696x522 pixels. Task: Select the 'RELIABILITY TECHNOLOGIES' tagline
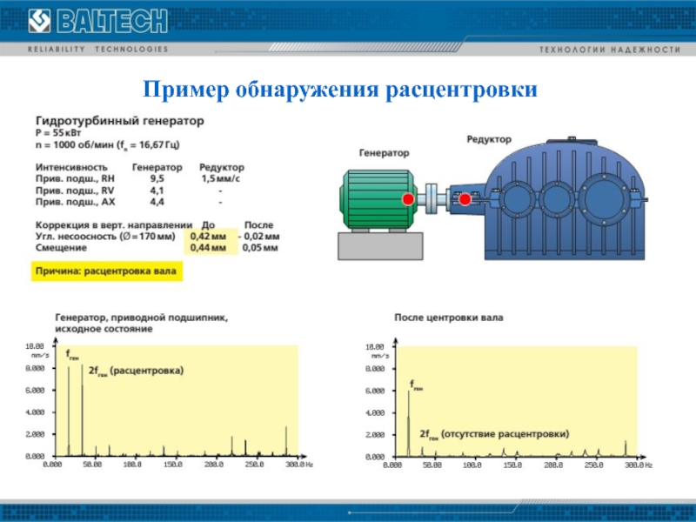click(x=98, y=50)
